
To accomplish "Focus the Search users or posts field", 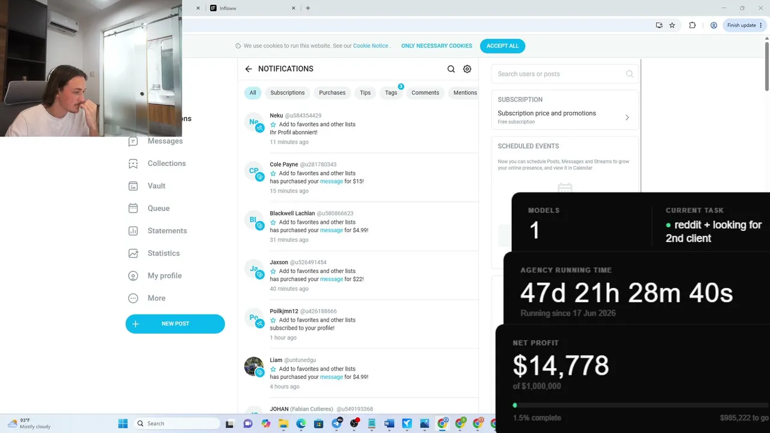I will [x=565, y=74].
